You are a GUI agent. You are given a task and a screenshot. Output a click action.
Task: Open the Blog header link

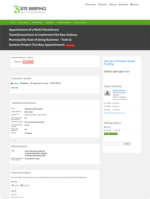(113, 5)
